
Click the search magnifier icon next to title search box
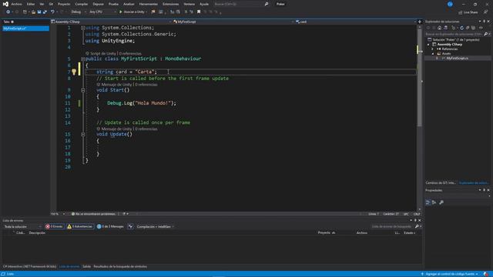[x=267, y=4]
